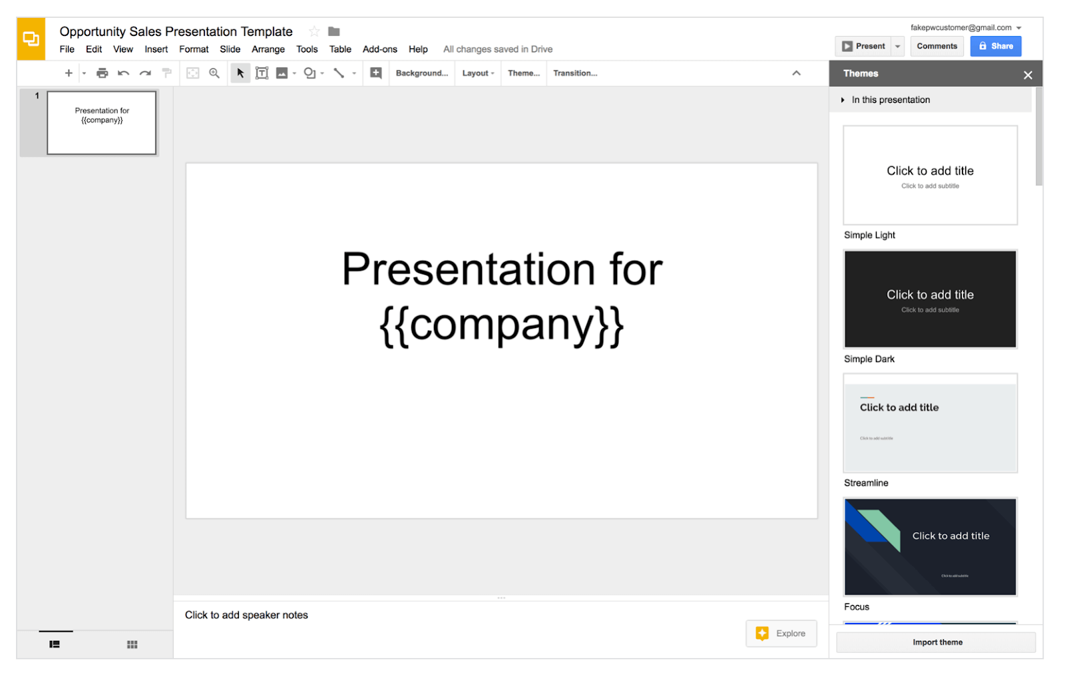Select the Paint format tool
Image resolution: width=1065 pixels, height=674 pixels.
click(166, 73)
